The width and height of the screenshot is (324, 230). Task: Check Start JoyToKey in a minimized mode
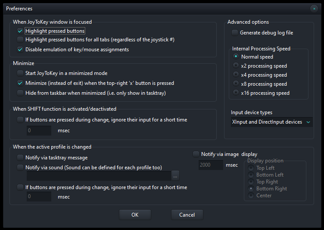point(20,73)
